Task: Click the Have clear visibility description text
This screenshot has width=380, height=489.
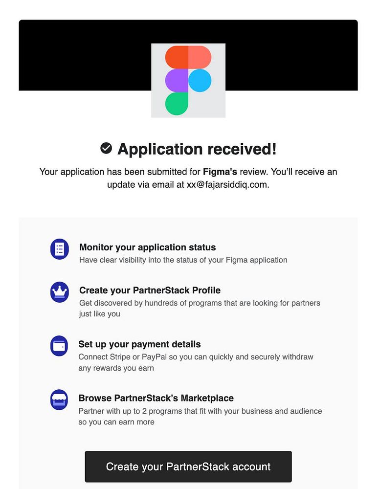Action: pyautogui.click(x=183, y=260)
